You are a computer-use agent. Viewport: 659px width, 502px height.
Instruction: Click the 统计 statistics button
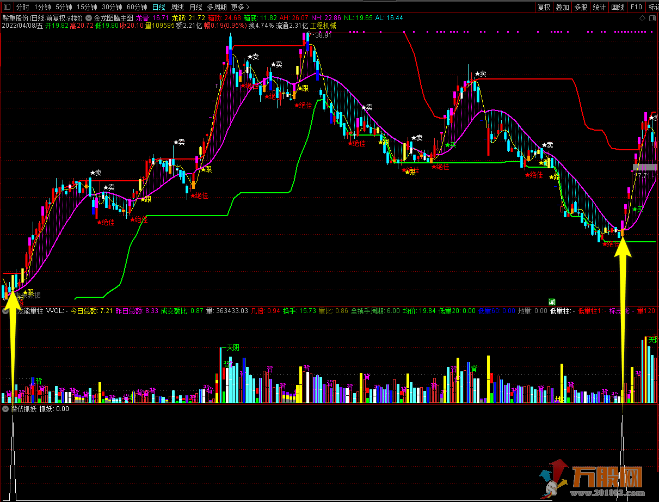pos(599,7)
